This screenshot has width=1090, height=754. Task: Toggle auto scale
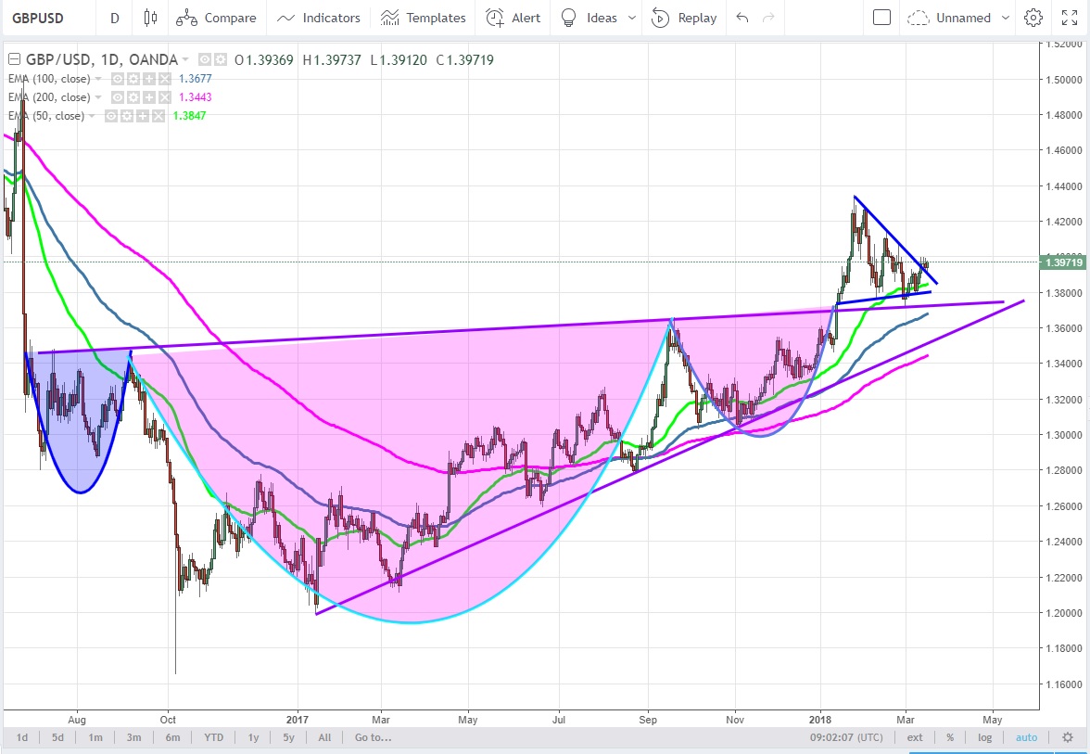1026,737
